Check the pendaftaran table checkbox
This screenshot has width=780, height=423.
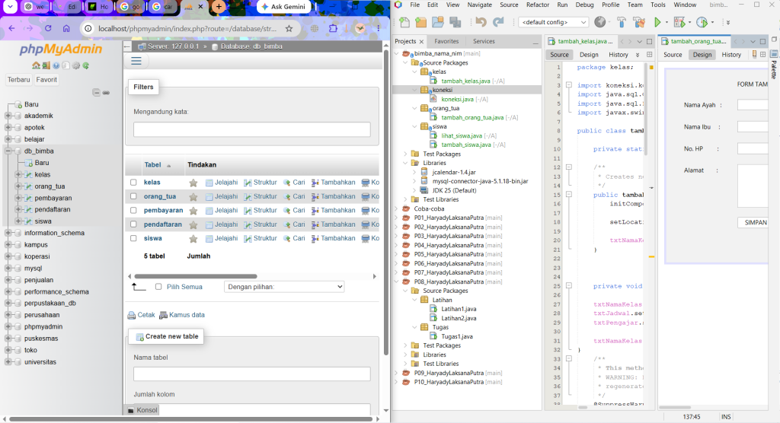point(133,224)
